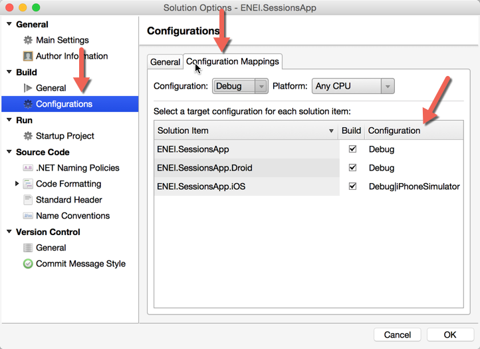Click the green Commit Message Style icon
Viewport: 480px width, 349px height.
28,264
